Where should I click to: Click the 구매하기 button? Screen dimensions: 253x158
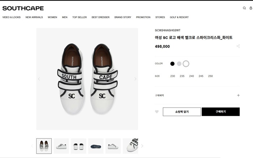click(220, 112)
